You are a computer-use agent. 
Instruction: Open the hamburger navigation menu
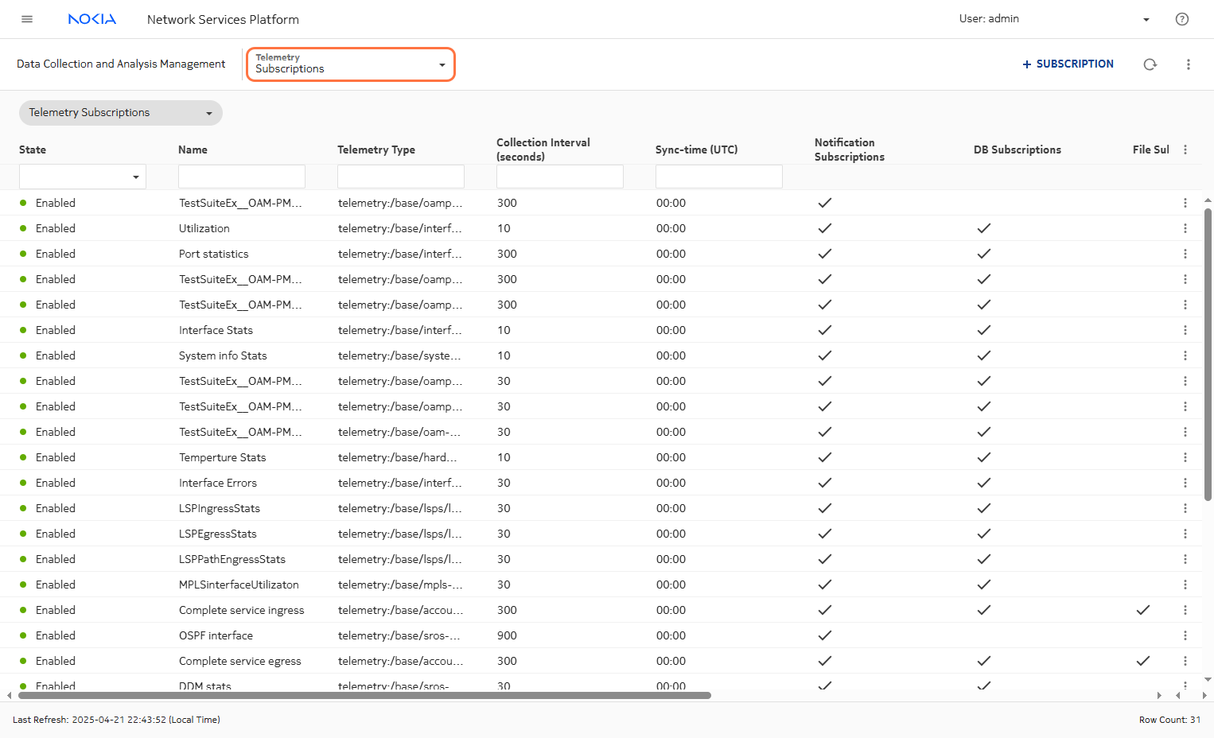coord(27,19)
